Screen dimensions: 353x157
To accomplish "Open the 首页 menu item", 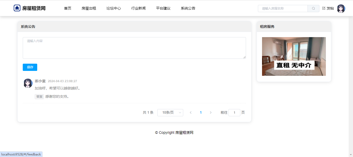I will coord(68,8).
